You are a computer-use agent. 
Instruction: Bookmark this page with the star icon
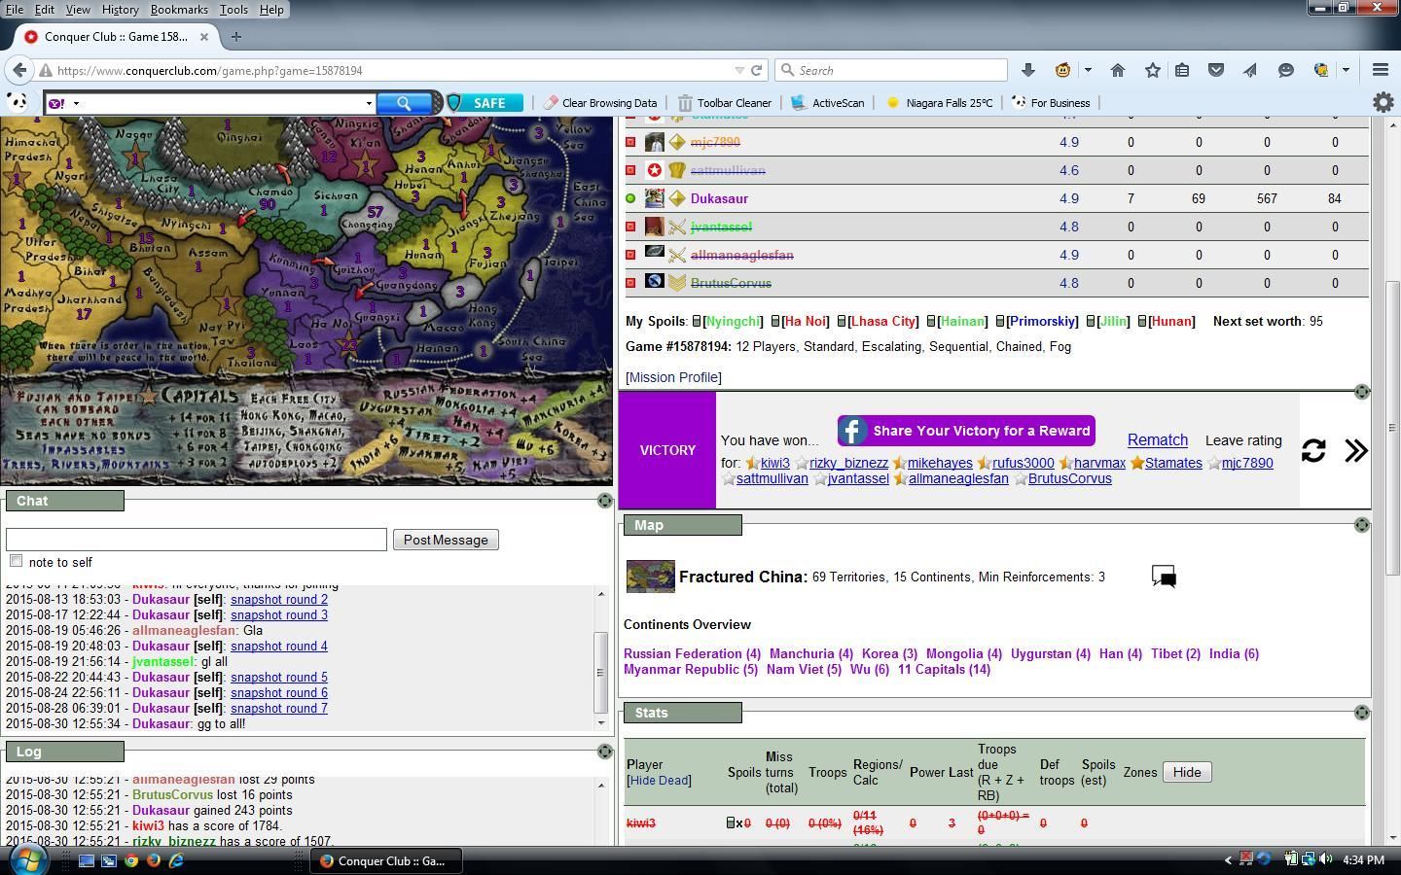(x=1153, y=70)
